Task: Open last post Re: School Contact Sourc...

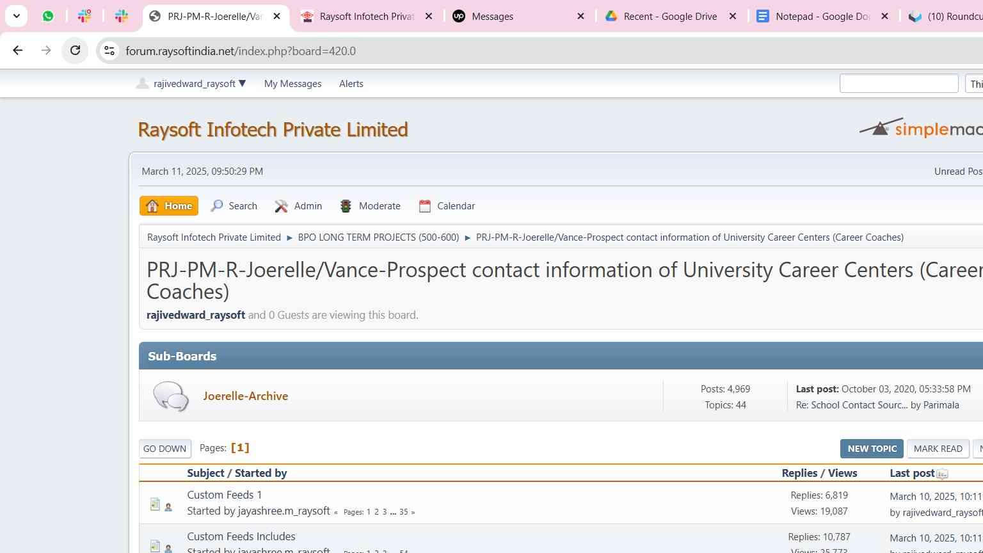Action: click(852, 405)
